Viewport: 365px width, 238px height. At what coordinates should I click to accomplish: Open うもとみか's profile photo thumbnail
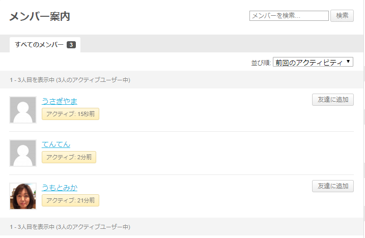tap(23, 196)
